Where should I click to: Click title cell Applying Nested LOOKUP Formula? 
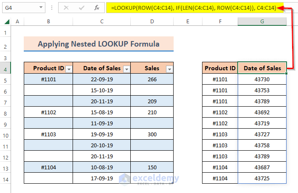[x=98, y=44]
